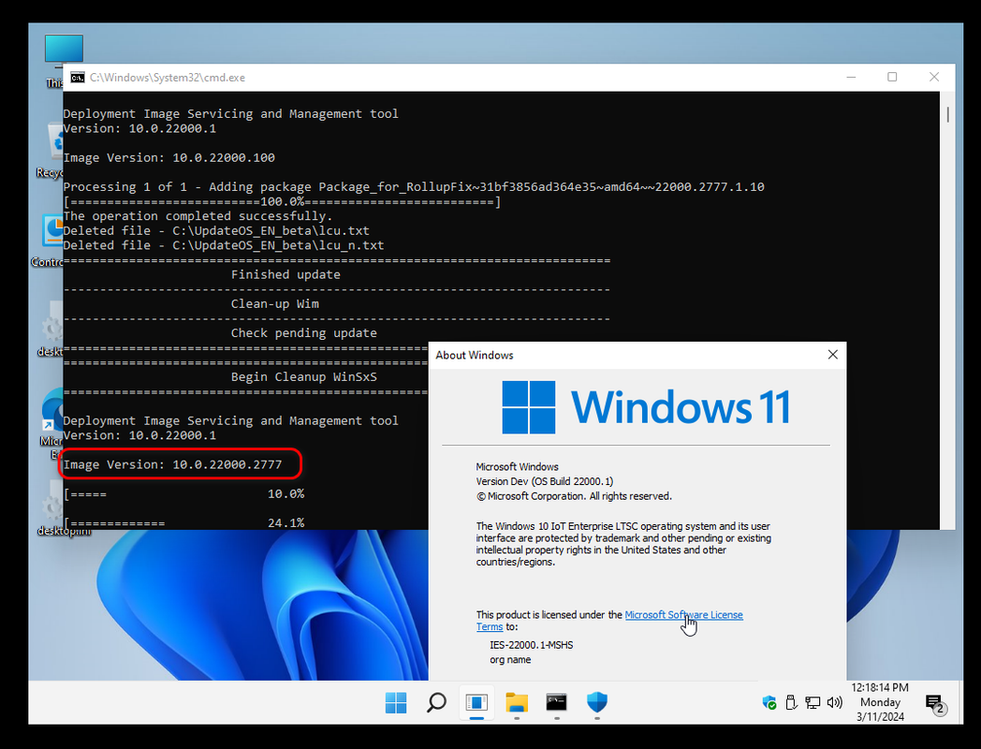This screenshot has height=749, width=981.
Task: Click the IES-22000.1-MSHS licensee text
Action: point(531,645)
